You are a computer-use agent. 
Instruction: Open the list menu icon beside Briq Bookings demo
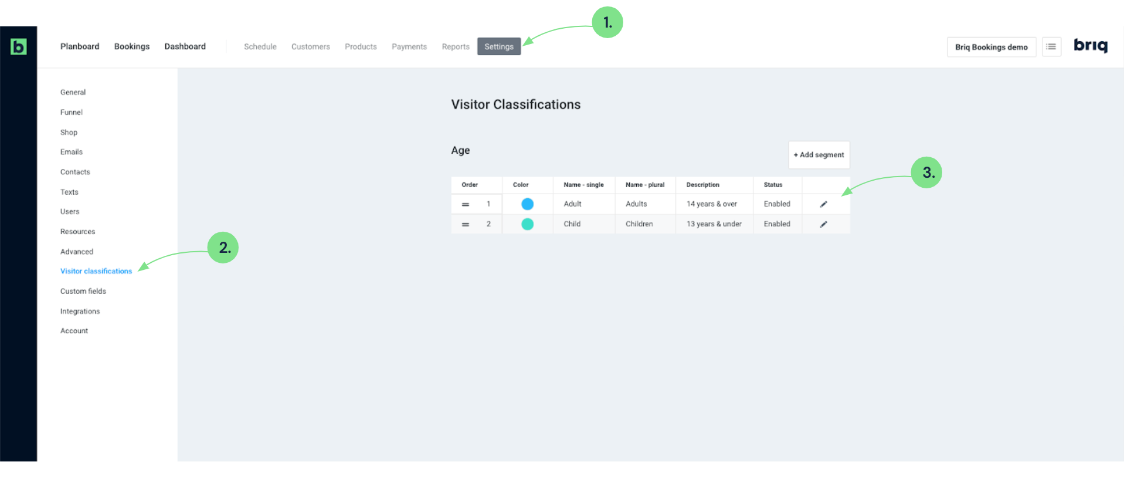pos(1051,47)
